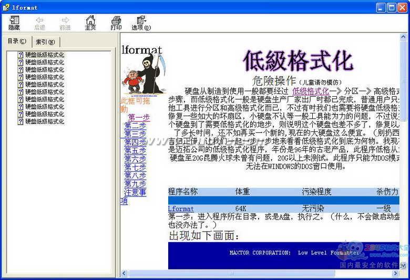Image resolution: width=410 pixels, height=280 pixels.
Task: Open the 第三步 link
Action: point(135,134)
